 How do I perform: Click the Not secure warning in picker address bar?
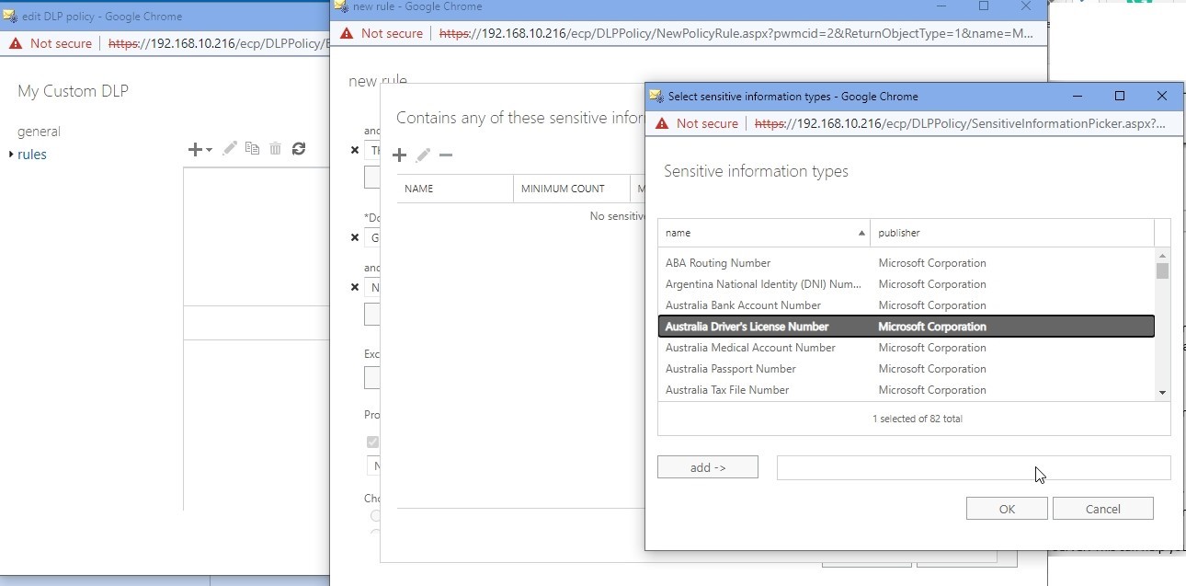pyautogui.click(x=697, y=123)
